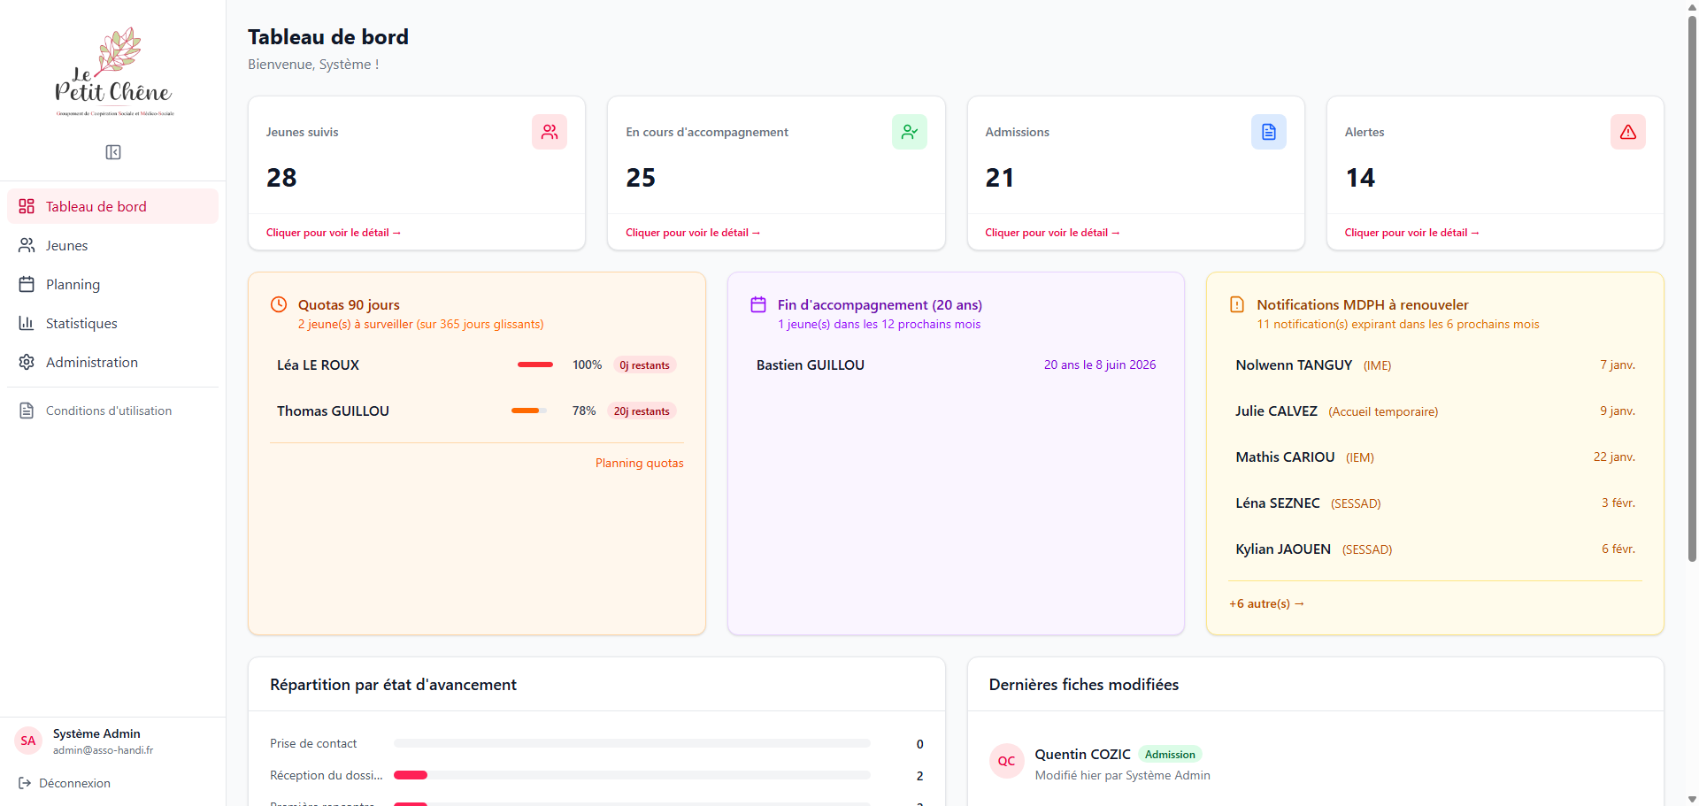1699x806 pixels.
Task: Collapse the sidebar with the panel icon
Action: (x=113, y=152)
